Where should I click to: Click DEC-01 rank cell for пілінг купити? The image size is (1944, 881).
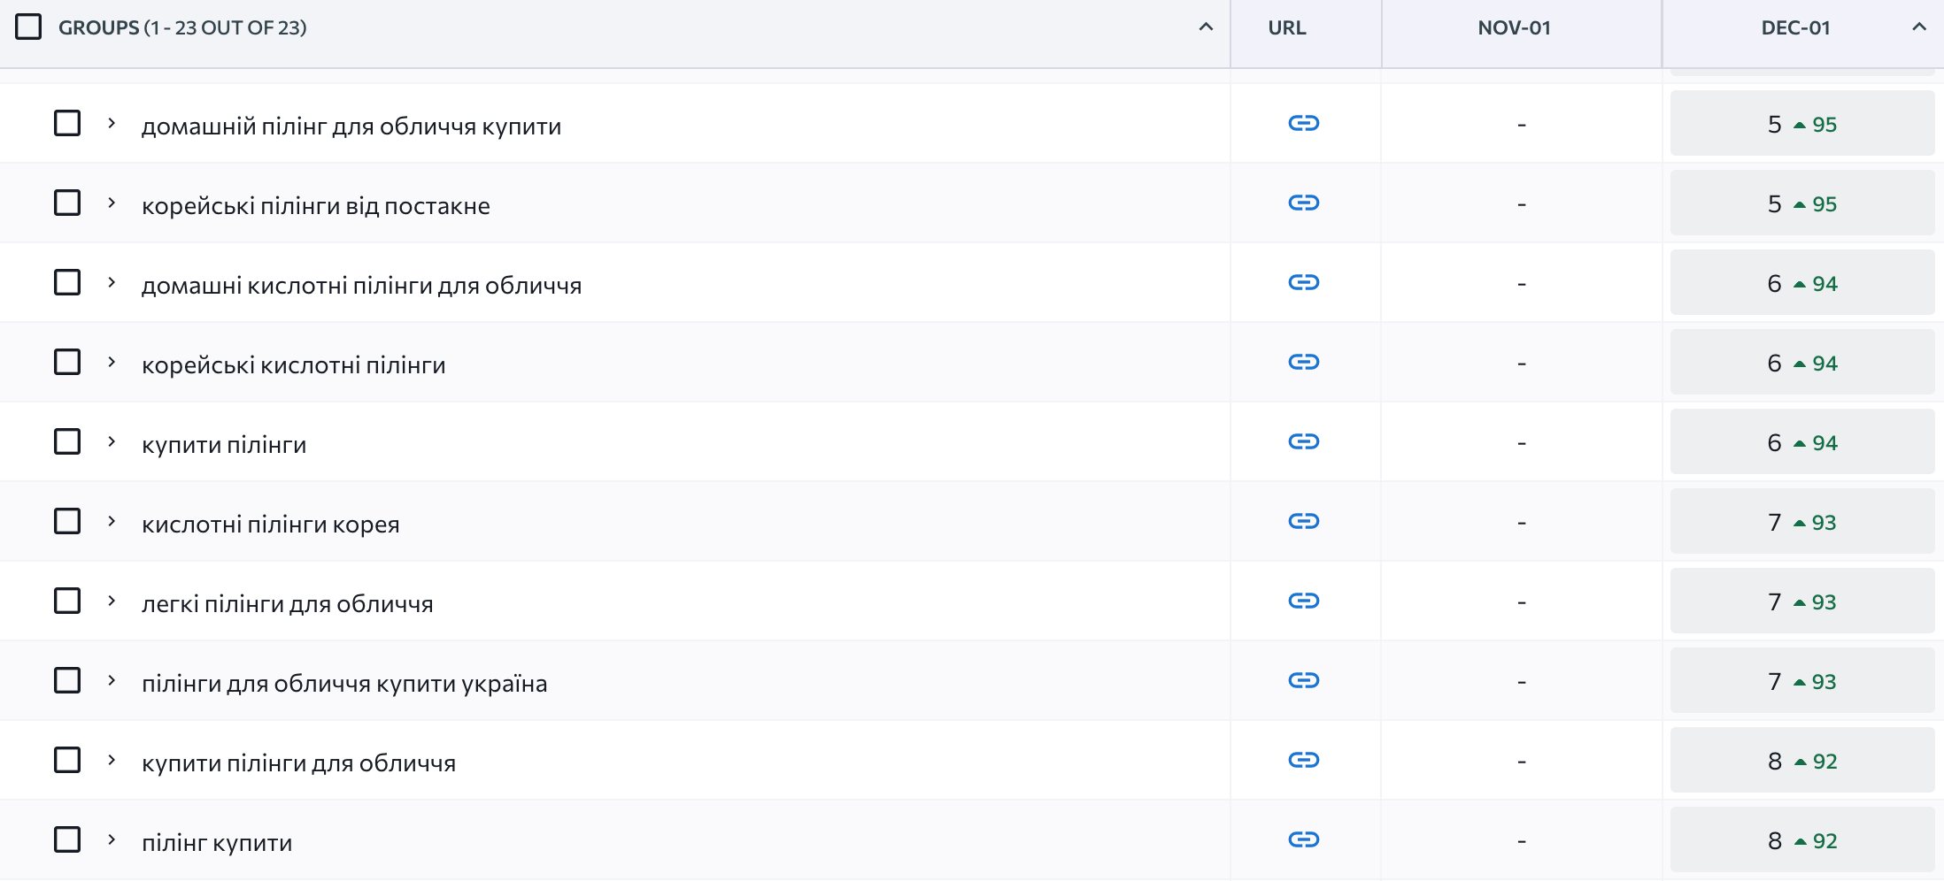point(1801,840)
